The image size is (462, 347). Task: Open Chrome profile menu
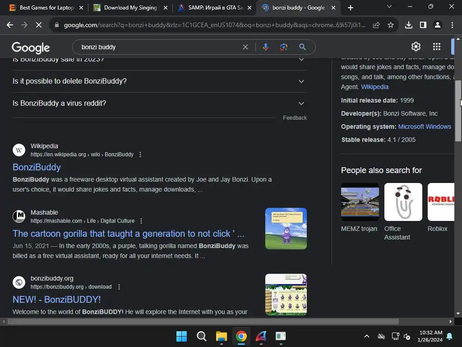[x=438, y=25]
